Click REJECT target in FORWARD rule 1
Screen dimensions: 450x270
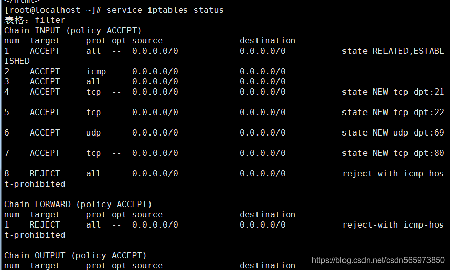coord(45,225)
